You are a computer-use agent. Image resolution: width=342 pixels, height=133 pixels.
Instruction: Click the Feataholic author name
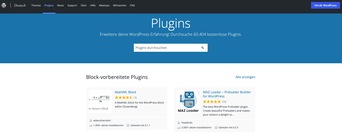point(187,123)
